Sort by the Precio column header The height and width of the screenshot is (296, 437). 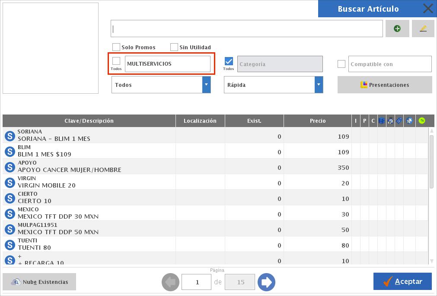318,121
